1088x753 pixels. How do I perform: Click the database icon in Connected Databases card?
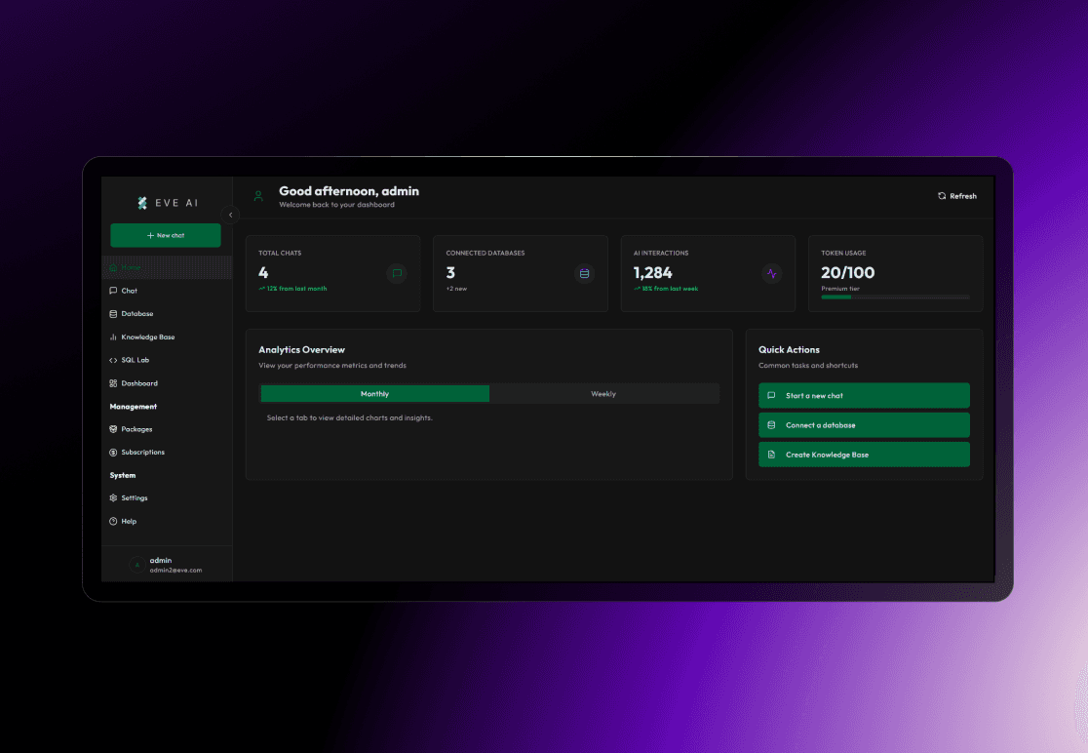(584, 273)
